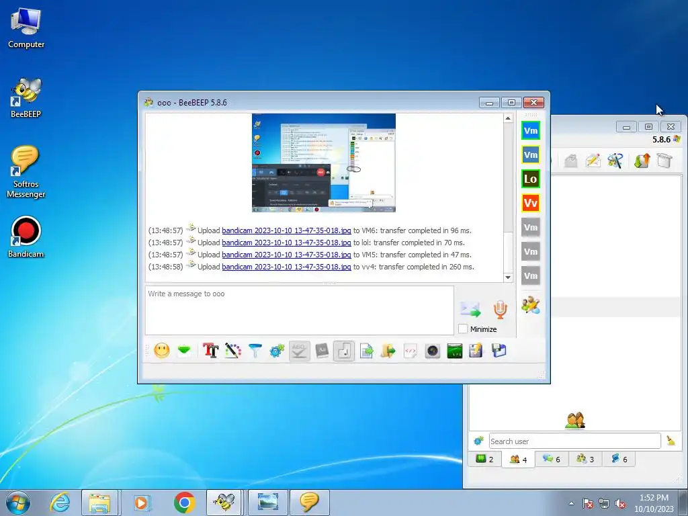The height and width of the screenshot is (516, 688).
Task: Clear search with the broom icon
Action: [x=671, y=441]
